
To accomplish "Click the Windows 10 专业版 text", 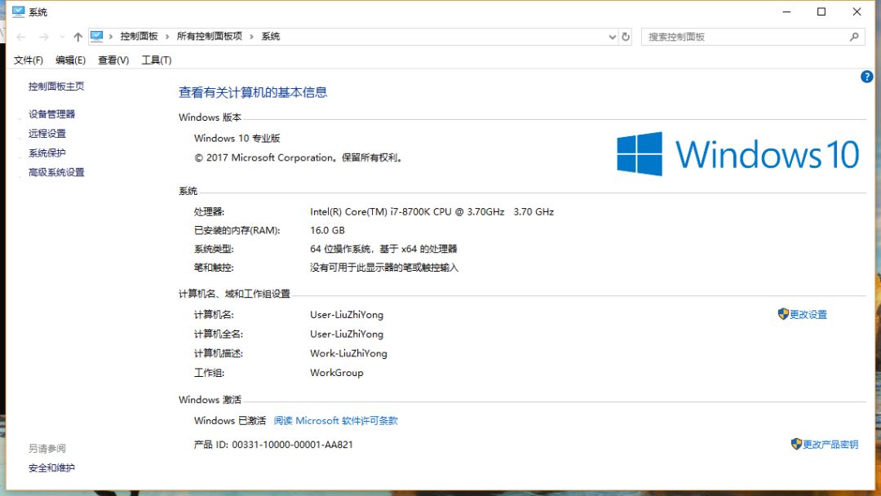I will point(237,138).
